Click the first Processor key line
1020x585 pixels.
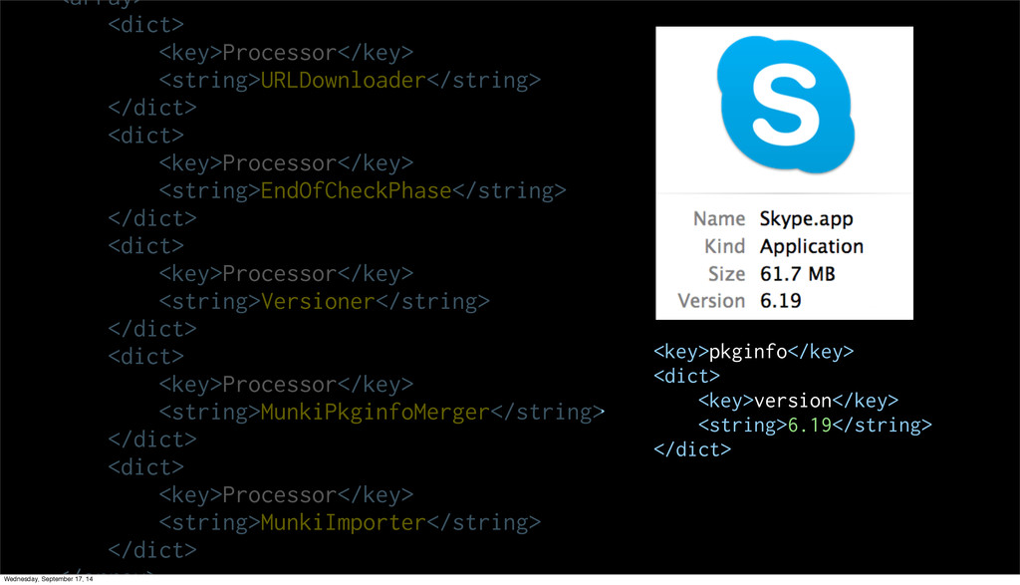click(x=286, y=53)
